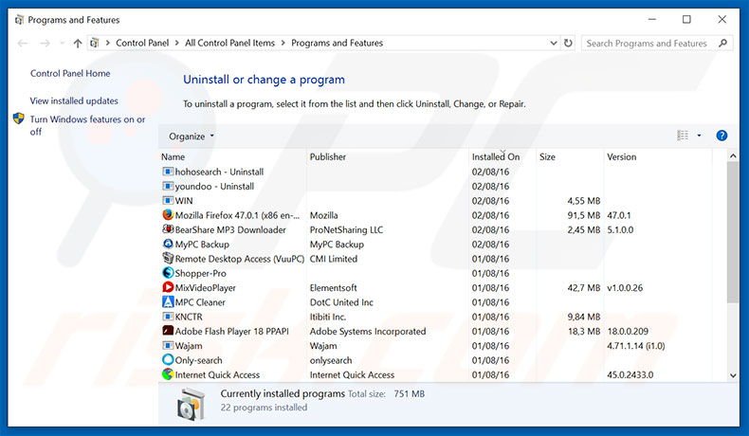Click the program list scrollbar thumb

click(x=733, y=231)
